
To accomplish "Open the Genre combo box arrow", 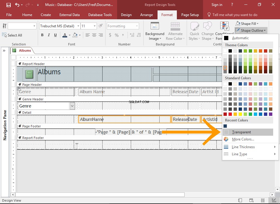I will pos(72,106).
